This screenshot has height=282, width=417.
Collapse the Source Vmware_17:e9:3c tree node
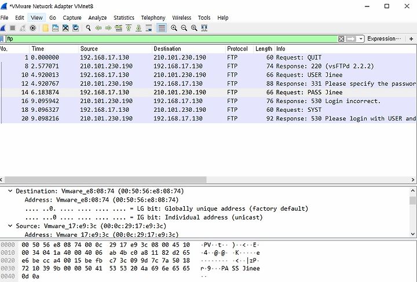point(10,226)
